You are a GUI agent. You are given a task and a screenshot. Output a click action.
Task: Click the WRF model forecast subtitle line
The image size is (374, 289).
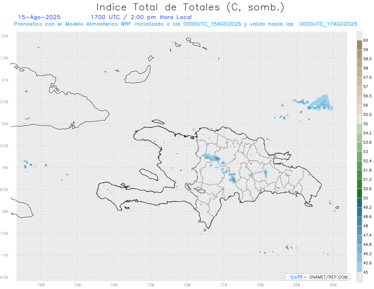[185, 24]
